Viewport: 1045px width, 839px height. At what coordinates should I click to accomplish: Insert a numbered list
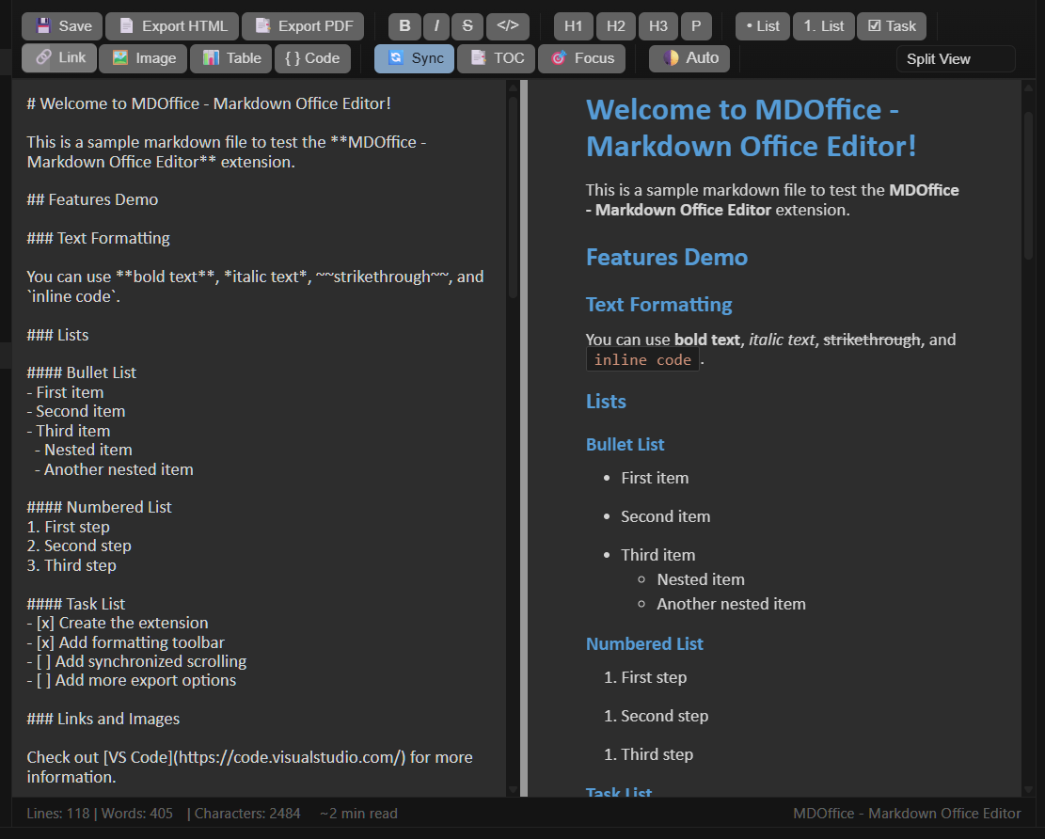[x=823, y=26]
